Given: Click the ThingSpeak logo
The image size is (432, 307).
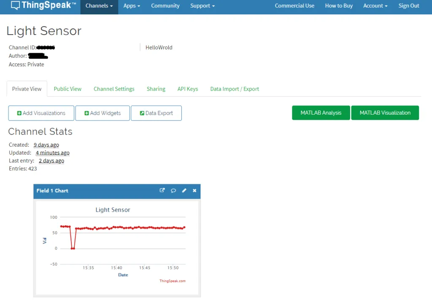Looking at the screenshot, I should [x=43, y=6].
